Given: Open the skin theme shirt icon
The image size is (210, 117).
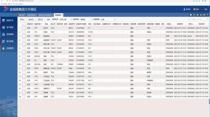Looking at the screenshot, I should 194,9.
